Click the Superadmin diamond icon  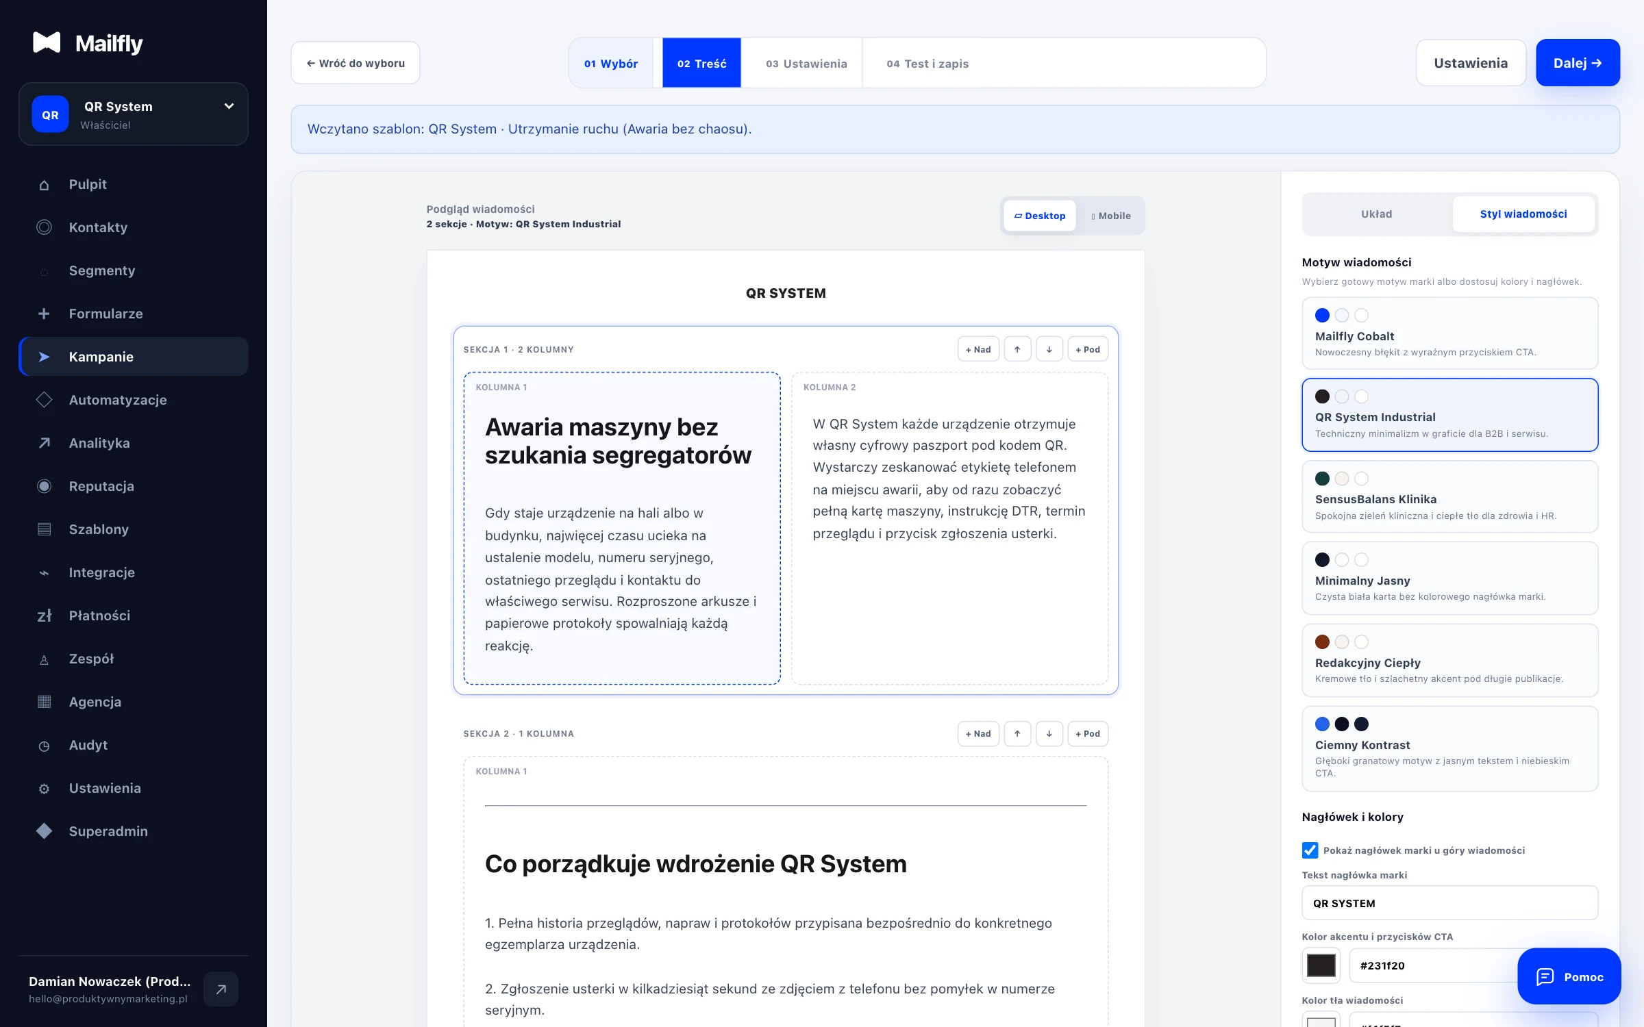(44, 831)
